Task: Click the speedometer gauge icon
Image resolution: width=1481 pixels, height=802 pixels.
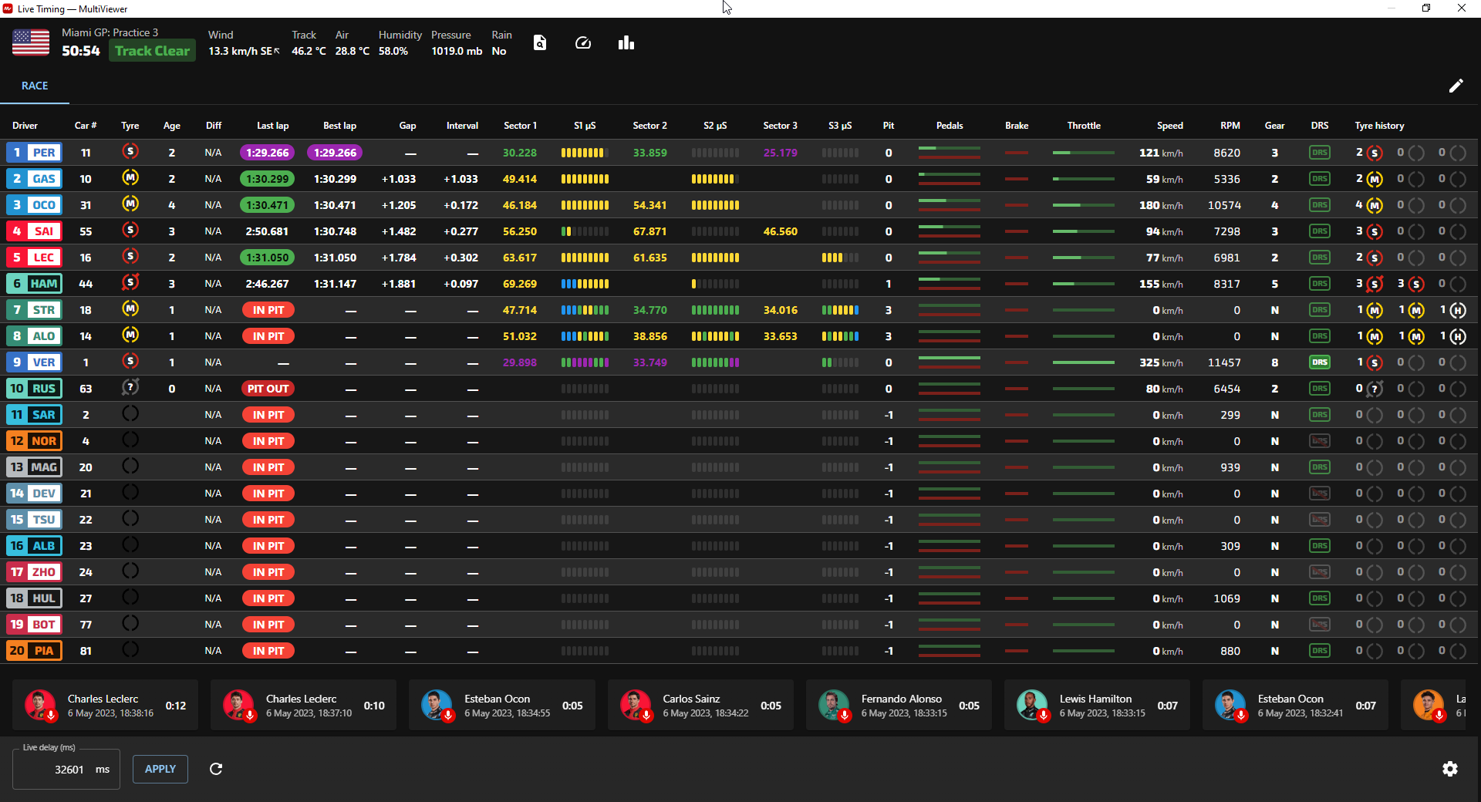Action: [x=583, y=43]
